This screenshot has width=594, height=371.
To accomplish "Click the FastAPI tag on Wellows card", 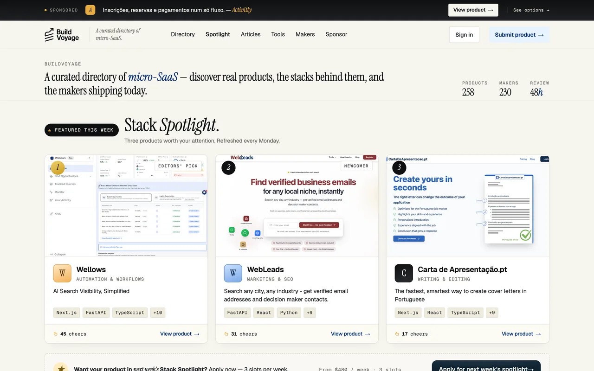I will pyautogui.click(x=96, y=313).
